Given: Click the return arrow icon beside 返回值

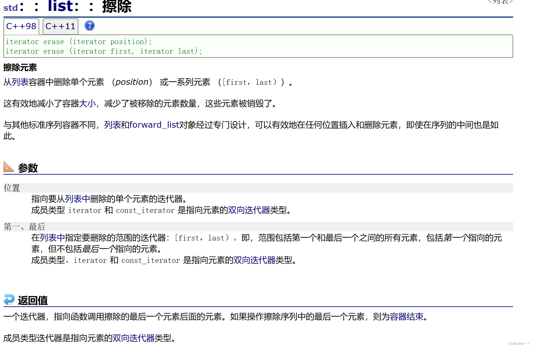Looking at the screenshot, I should (x=9, y=300).
